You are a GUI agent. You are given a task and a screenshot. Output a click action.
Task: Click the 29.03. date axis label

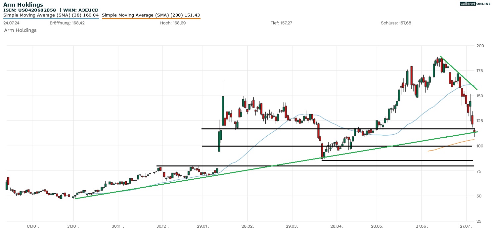[x=292, y=226]
